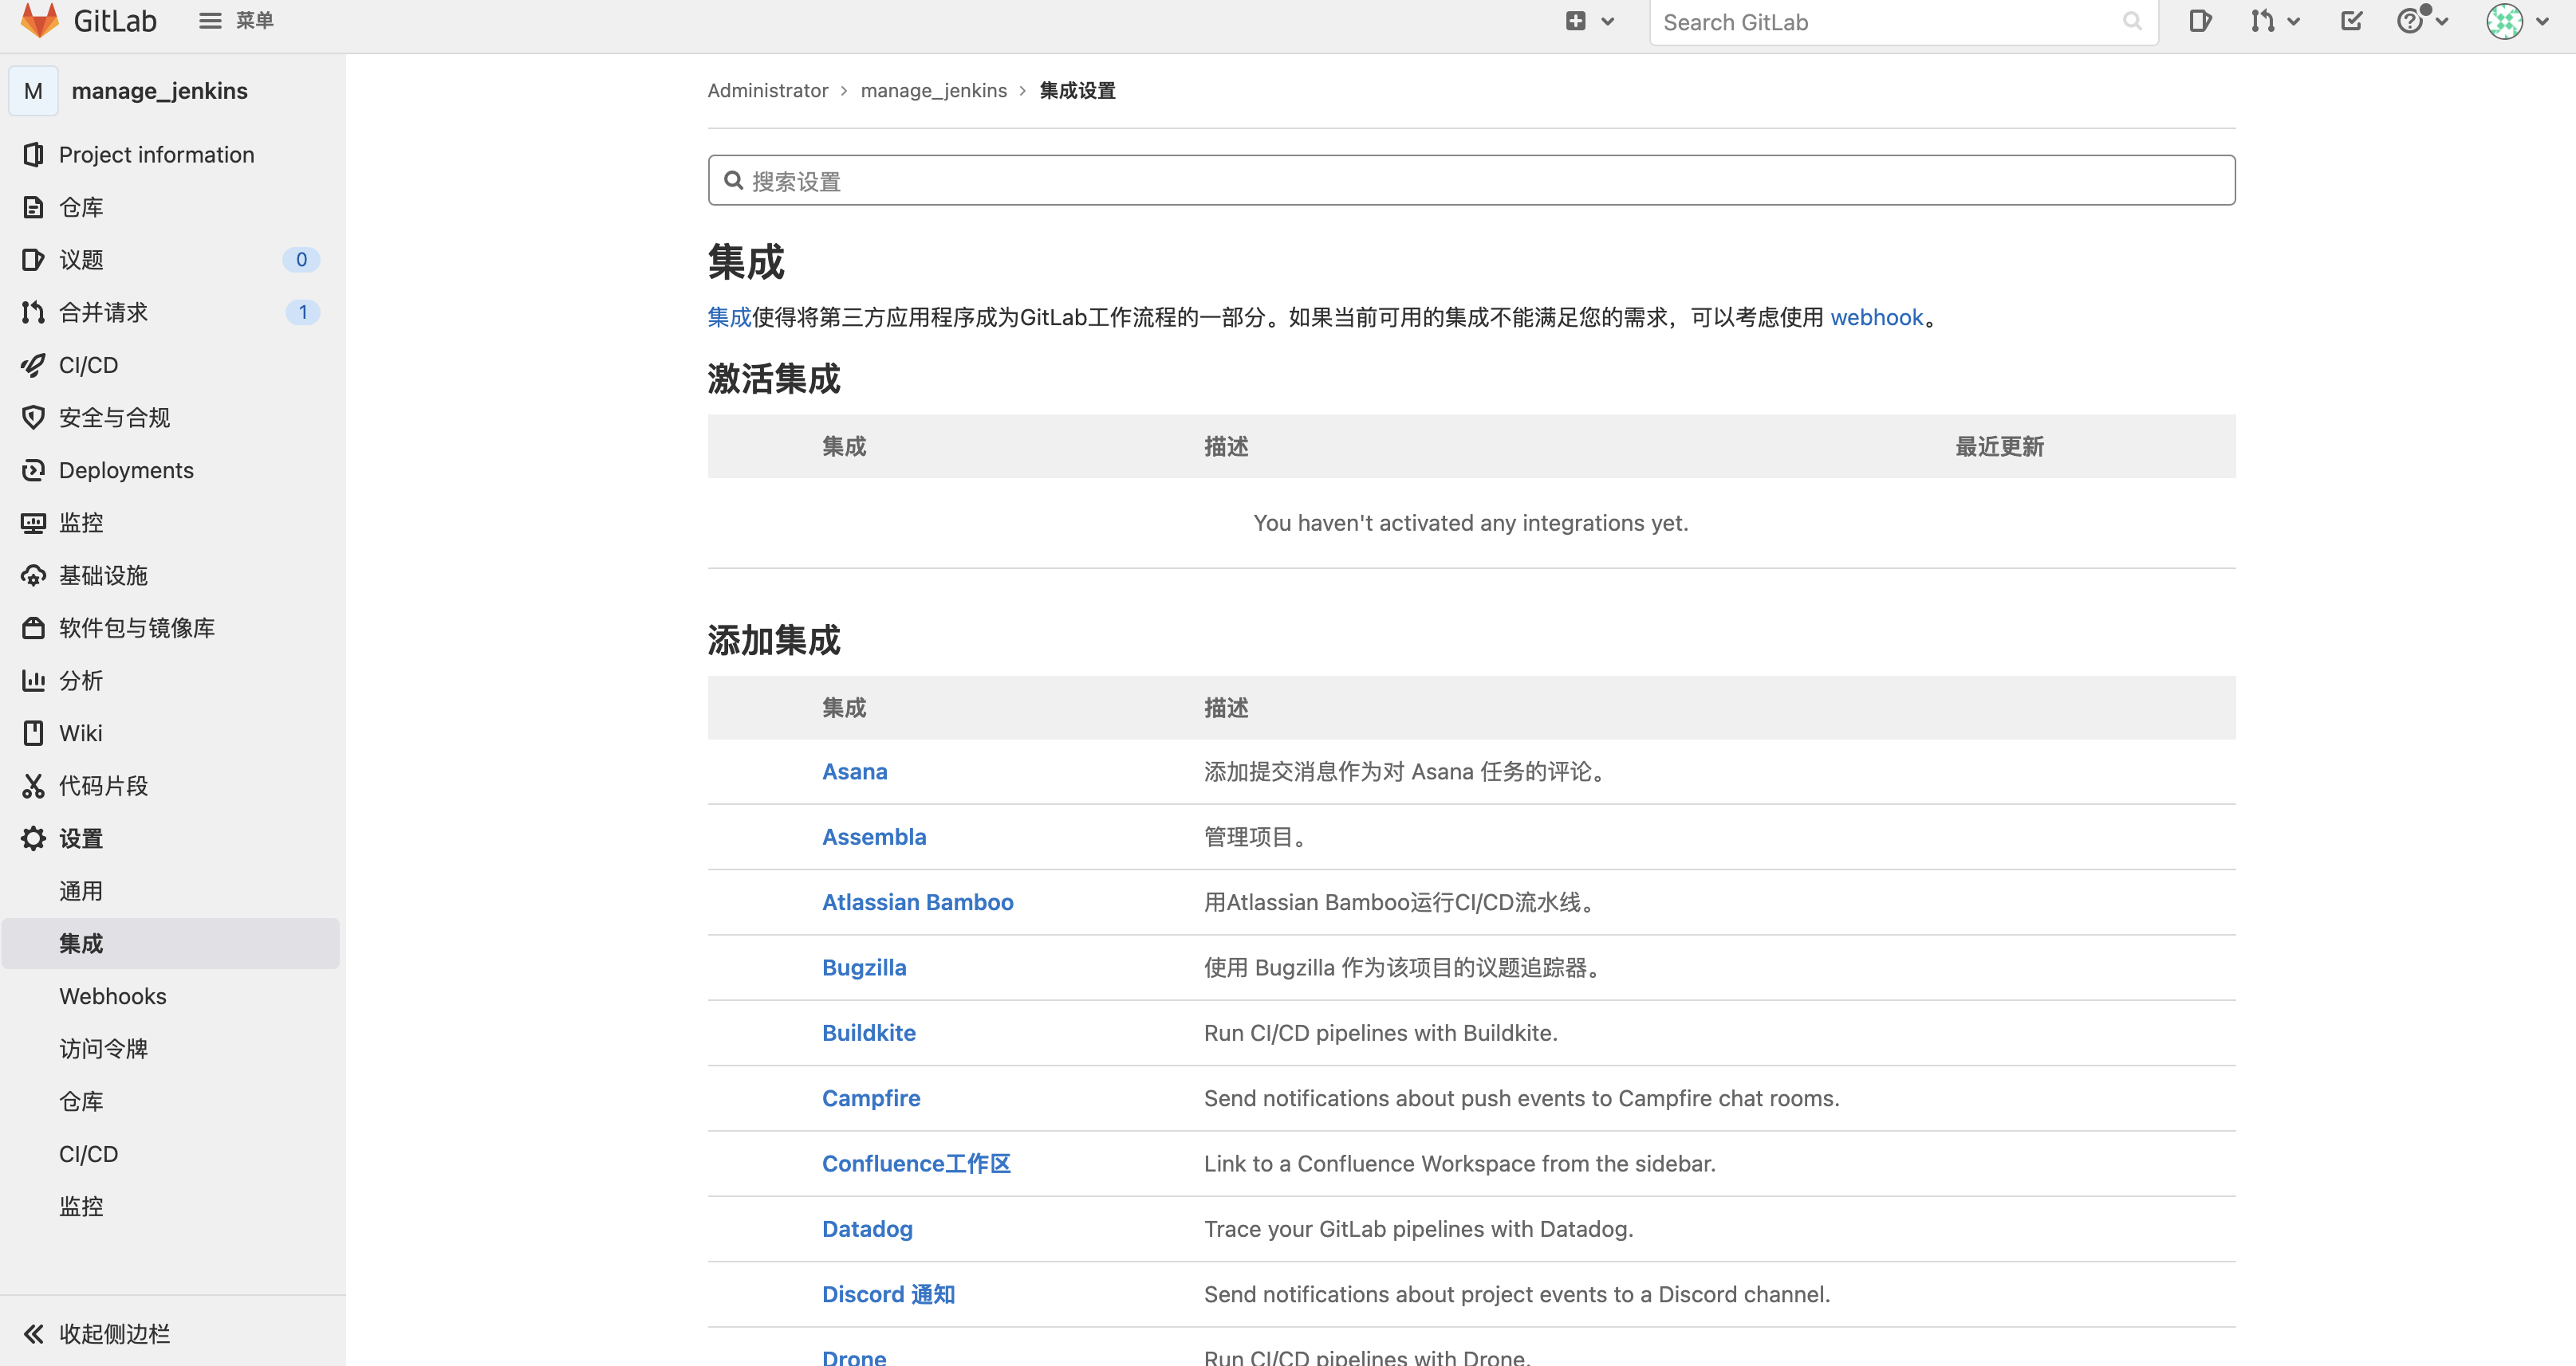Open the Bugzilla integration
Viewport: 2576px width, 1366px height.
click(x=864, y=968)
